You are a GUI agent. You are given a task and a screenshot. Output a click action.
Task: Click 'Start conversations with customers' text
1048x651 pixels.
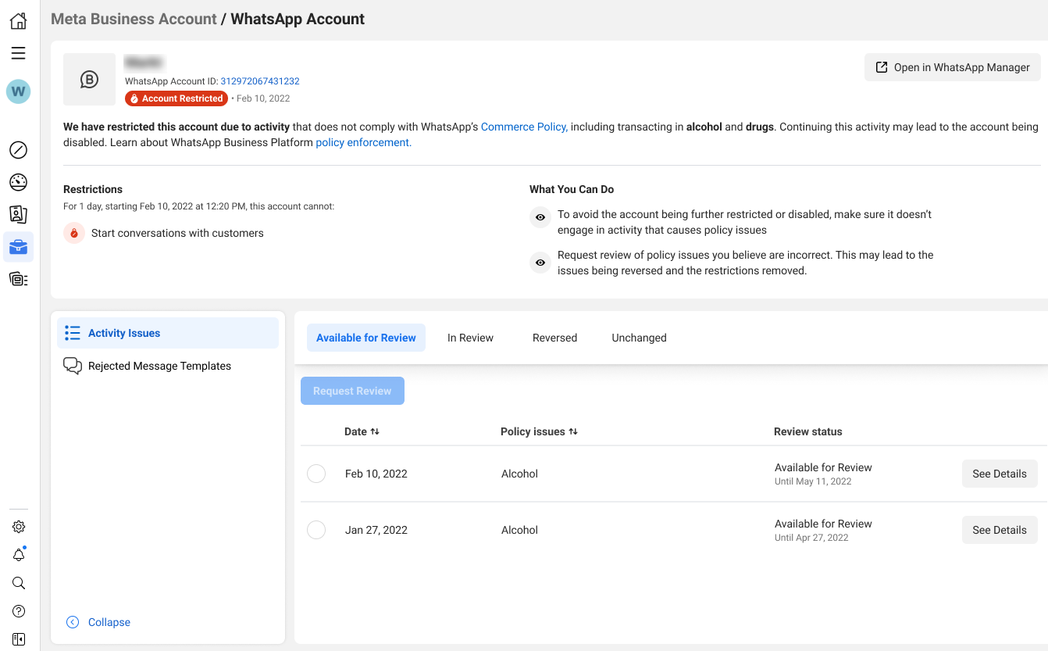point(177,233)
